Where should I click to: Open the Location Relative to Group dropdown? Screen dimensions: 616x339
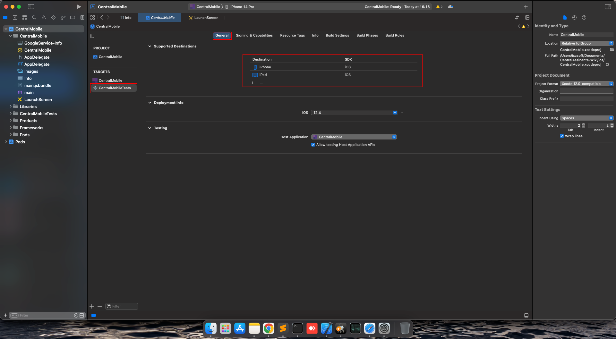click(x=586, y=43)
